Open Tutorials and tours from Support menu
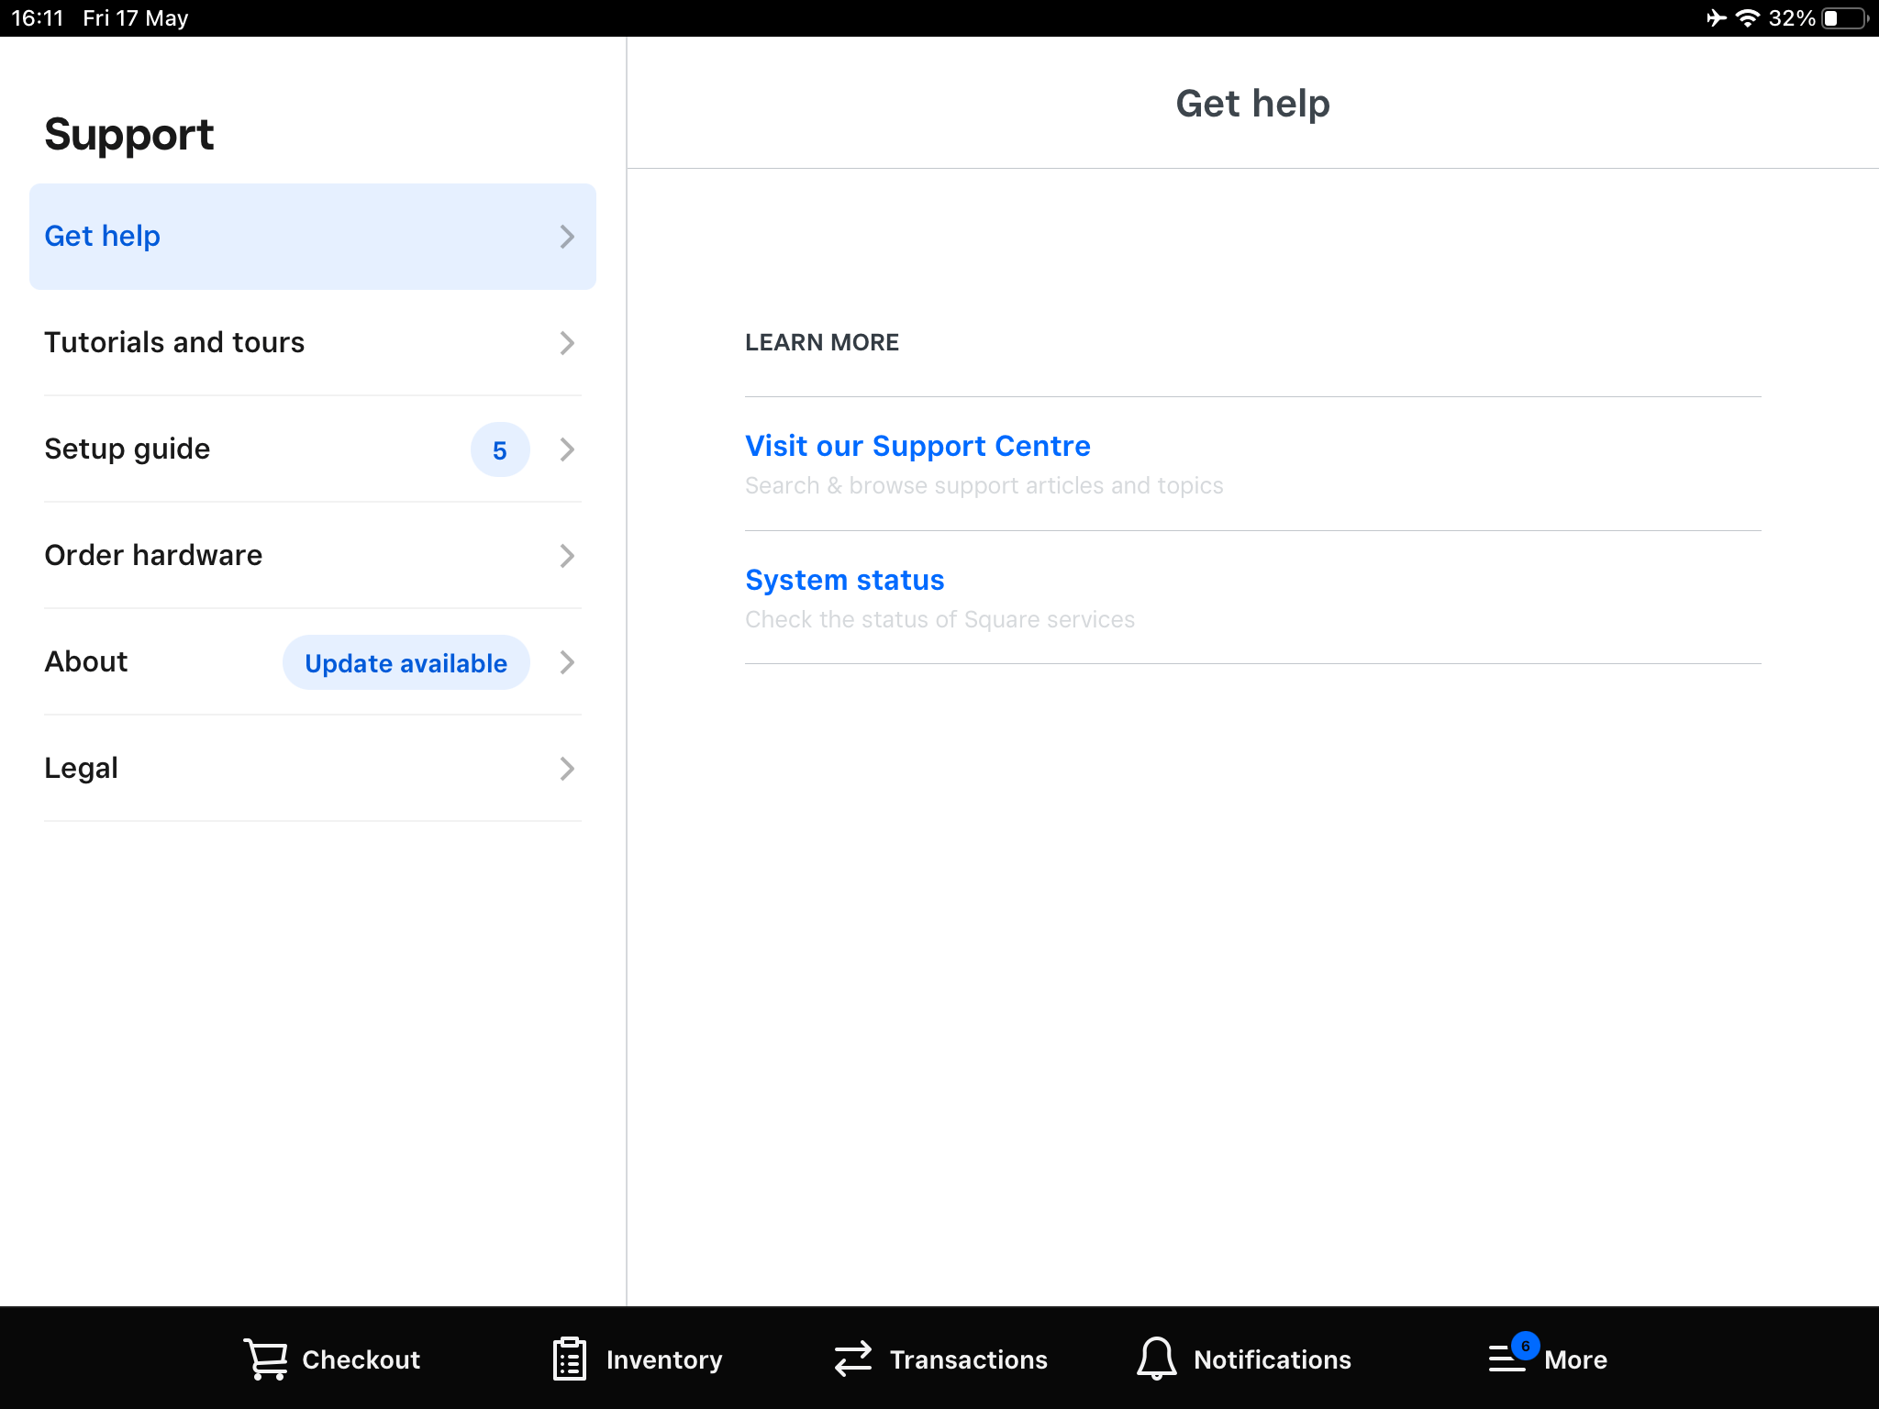Image resolution: width=1879 pixels, height=1409 pixels. pos(312,342)
